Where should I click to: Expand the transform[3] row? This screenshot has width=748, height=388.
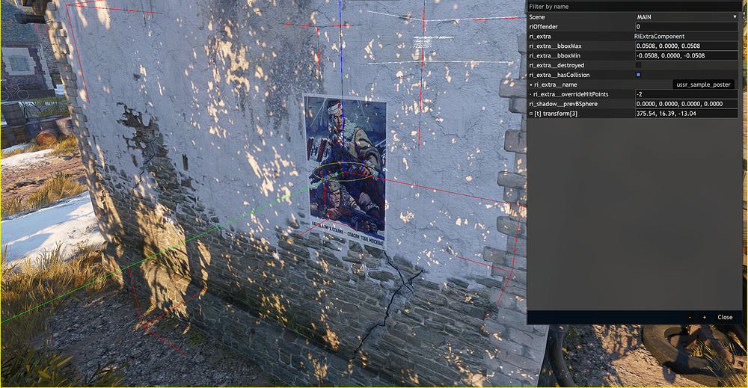(x=531, y=114)
